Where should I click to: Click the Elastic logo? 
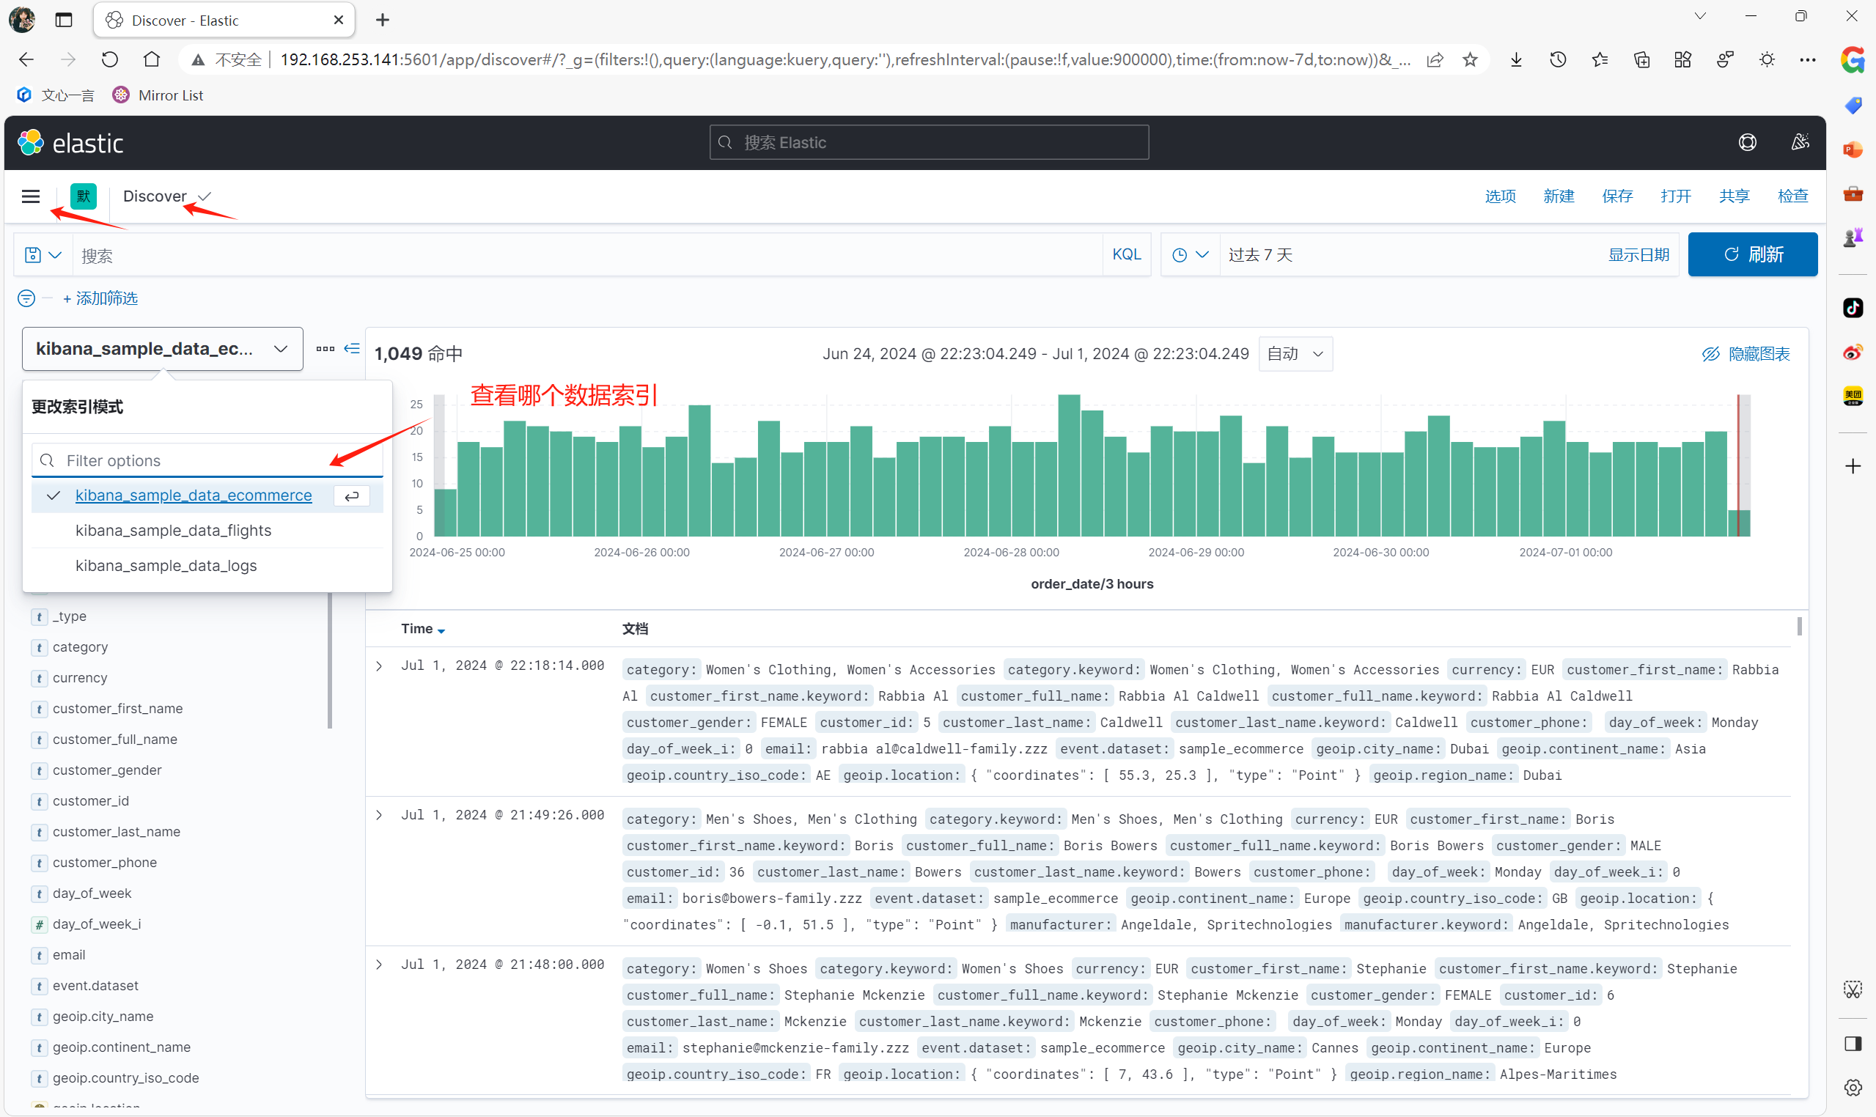click(x=71, y=143)
